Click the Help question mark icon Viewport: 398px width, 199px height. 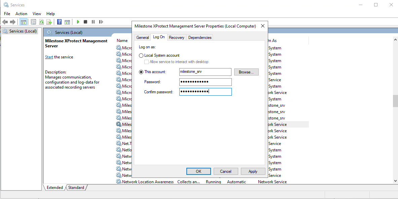tap(59, 21)
